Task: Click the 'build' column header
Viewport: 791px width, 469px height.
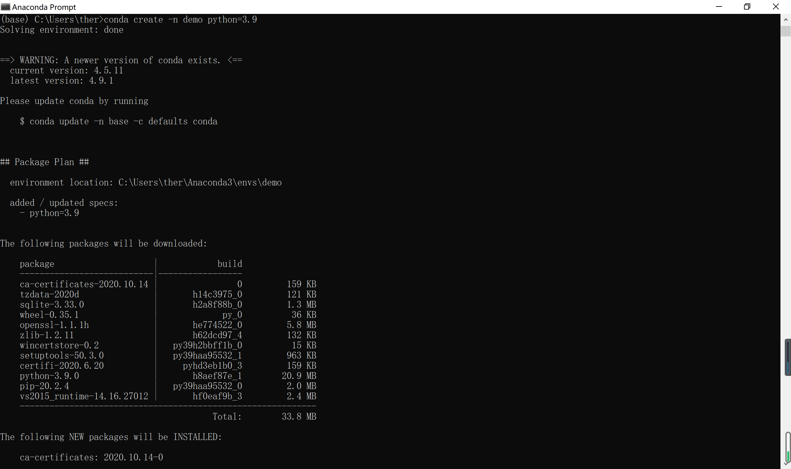Action: [x=230, y=264]
